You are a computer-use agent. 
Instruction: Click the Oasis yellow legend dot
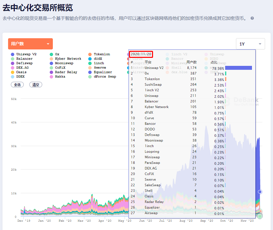pyautogui.click(x=13, y=72)
